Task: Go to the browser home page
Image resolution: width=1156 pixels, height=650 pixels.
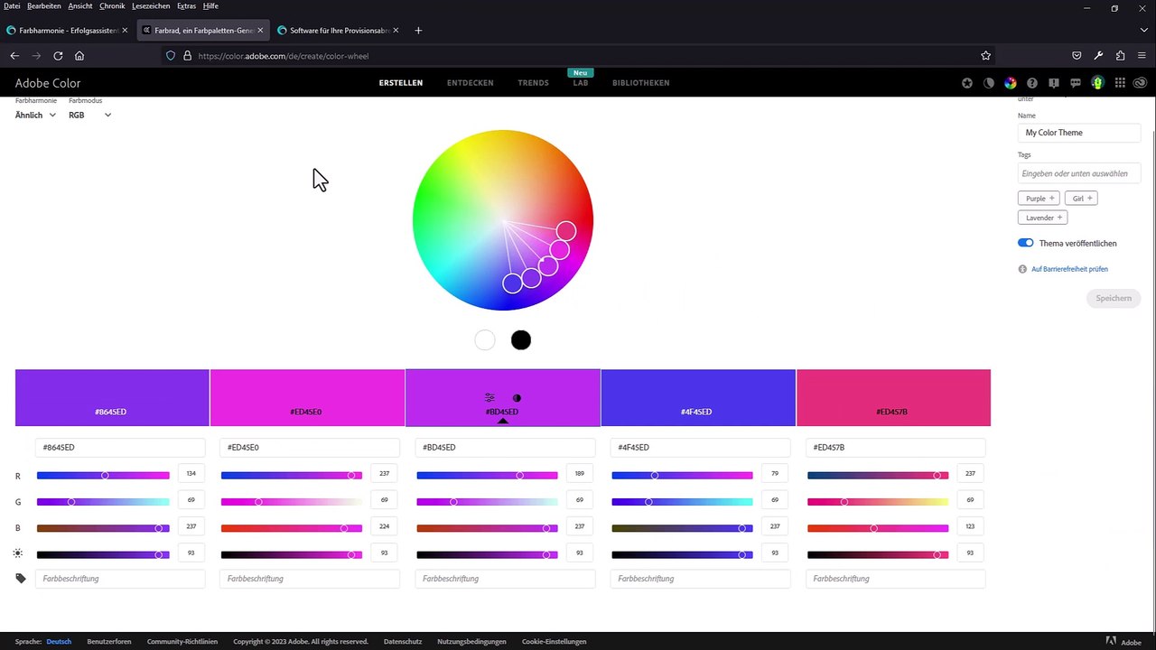Action: pos(79,55)
